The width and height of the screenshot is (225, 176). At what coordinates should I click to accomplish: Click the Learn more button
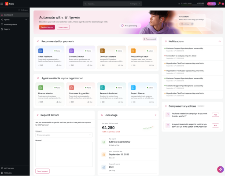coord(63,27)
